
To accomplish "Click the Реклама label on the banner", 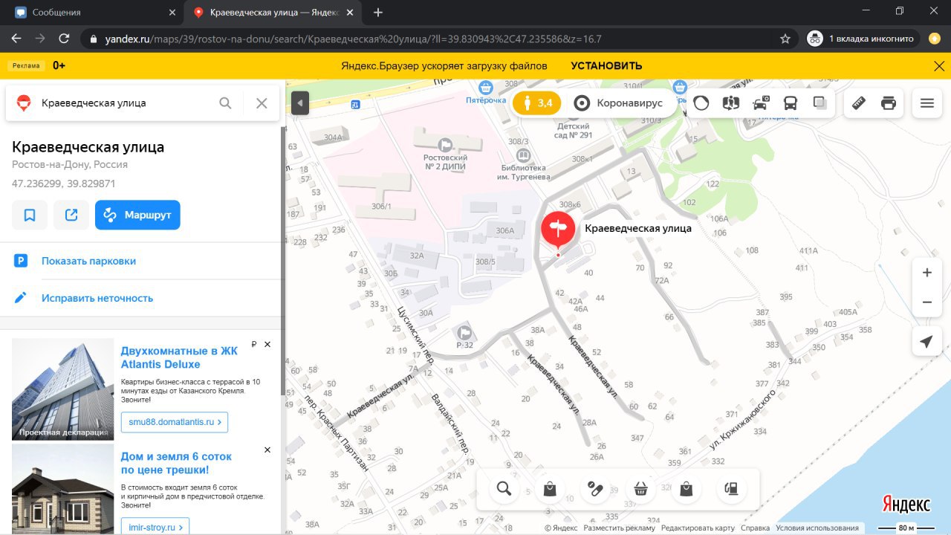I will [x=26, y=65].
